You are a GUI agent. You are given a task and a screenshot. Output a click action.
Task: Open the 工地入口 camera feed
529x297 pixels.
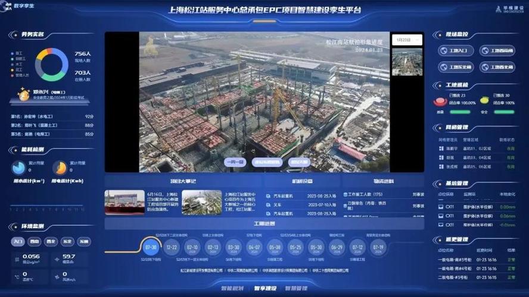456,50
